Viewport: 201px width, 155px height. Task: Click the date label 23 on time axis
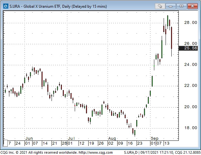pyautogui.click(x=140, y=143)
